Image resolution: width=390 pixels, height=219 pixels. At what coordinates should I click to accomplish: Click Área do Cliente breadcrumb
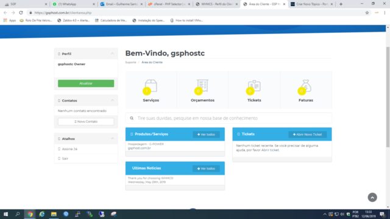152,62
